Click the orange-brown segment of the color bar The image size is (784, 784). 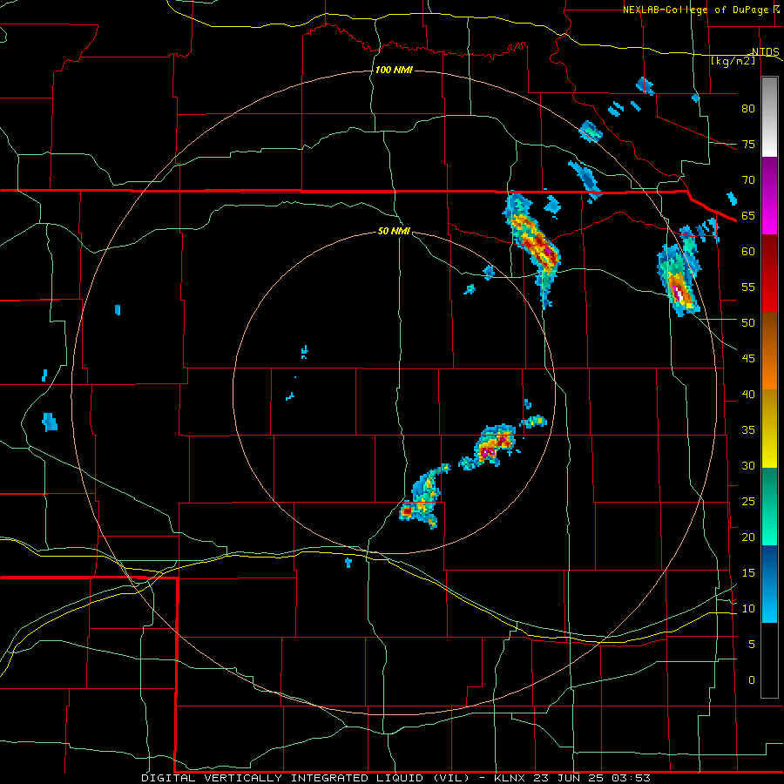(x=769, y=351)
